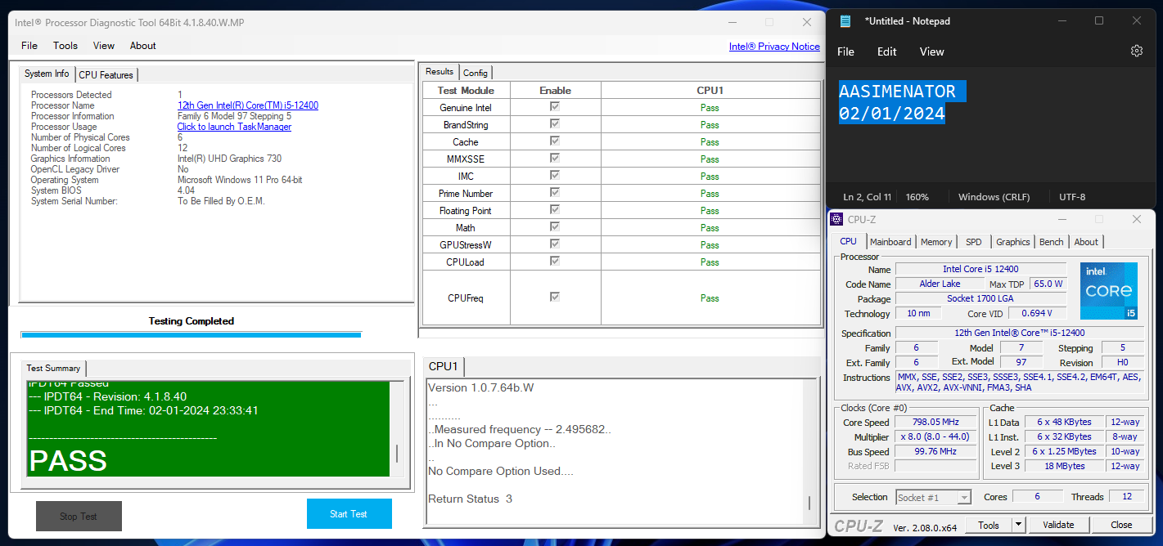Click the blue testing progress bar

click(191, 334)
